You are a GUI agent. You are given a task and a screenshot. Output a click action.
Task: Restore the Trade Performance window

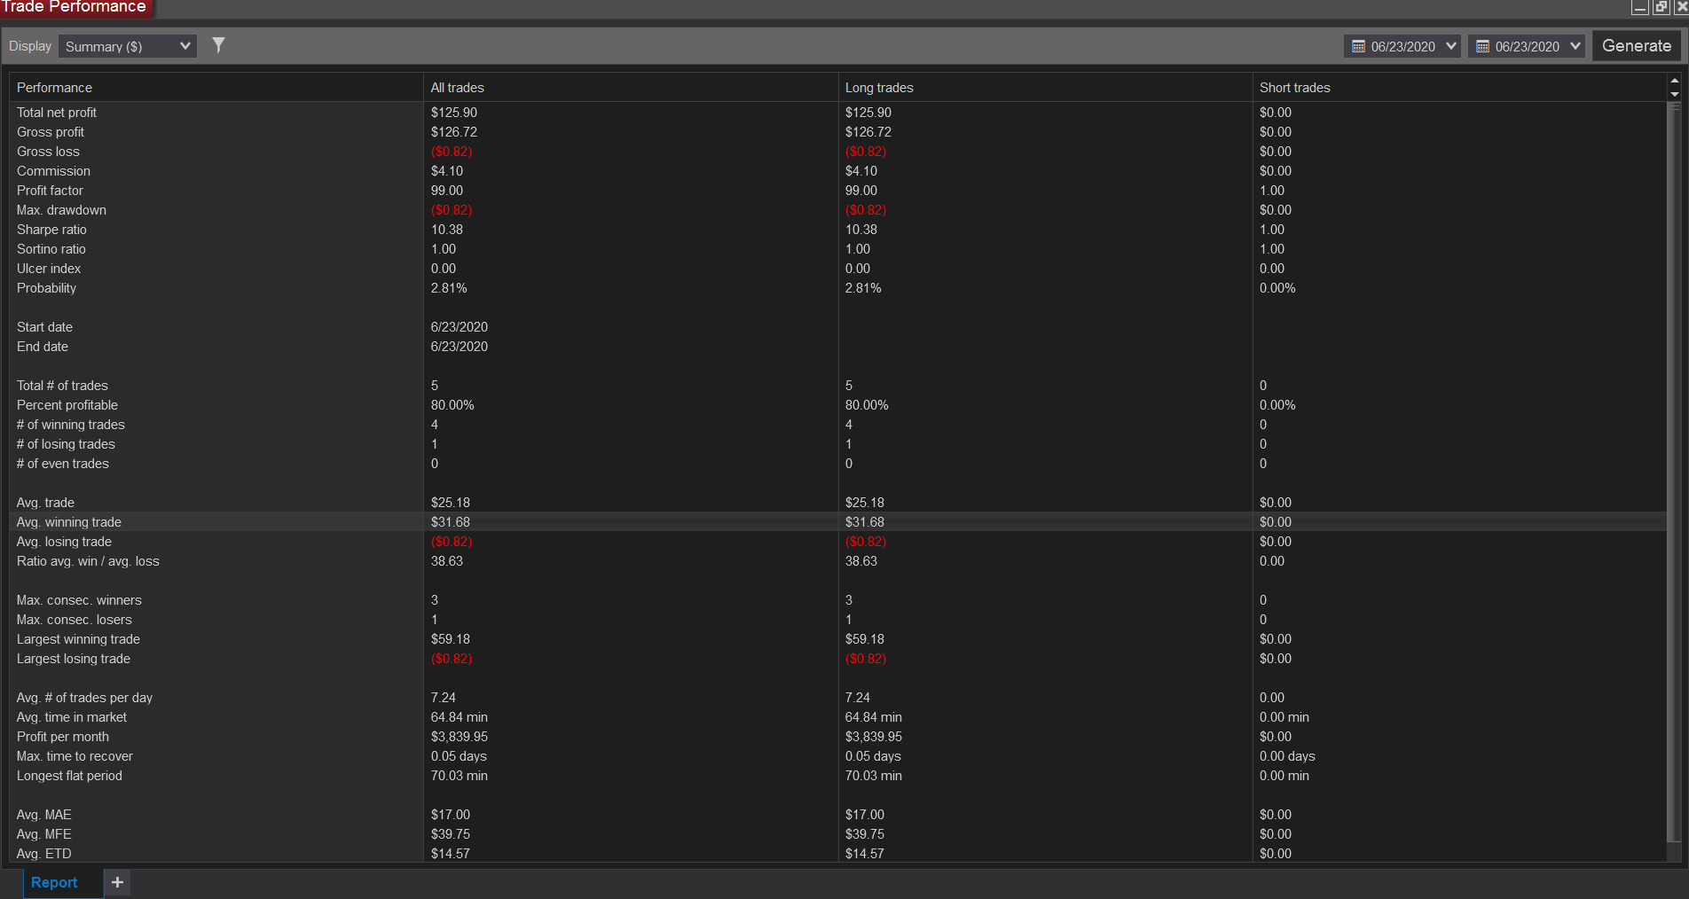[x=1661, y=7]
